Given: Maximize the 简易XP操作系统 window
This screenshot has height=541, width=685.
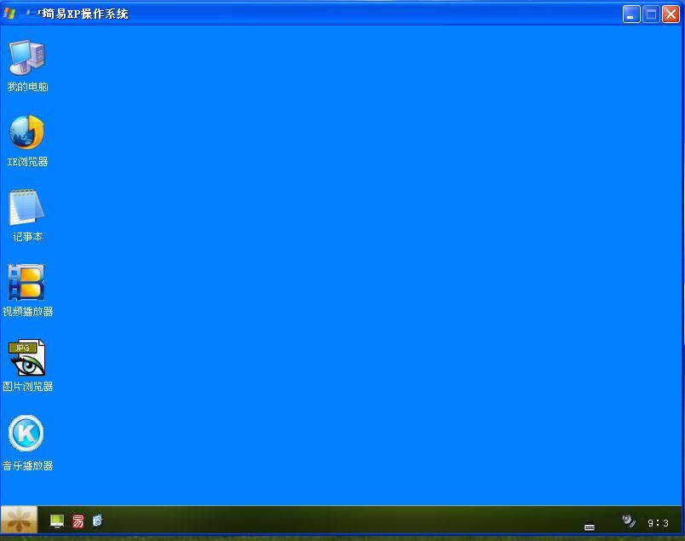Looking at the screenshot, I should (x=651, y=14).
